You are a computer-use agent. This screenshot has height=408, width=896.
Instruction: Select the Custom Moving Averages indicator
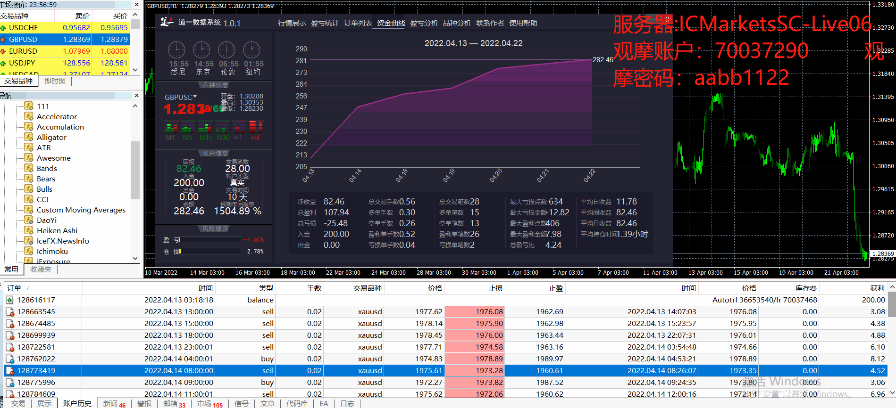[81, 210]
